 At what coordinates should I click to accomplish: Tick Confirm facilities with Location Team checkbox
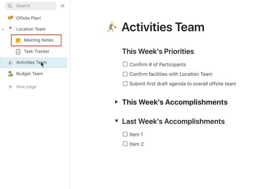coord(125,74)
